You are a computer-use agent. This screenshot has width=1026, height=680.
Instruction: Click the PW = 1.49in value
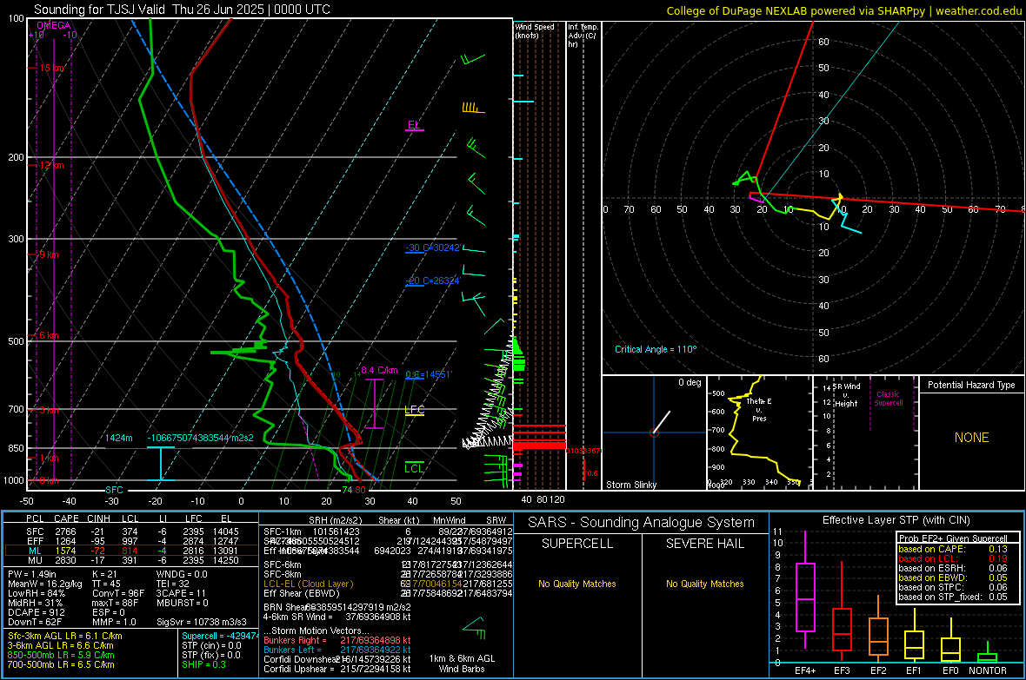(32, 574)
